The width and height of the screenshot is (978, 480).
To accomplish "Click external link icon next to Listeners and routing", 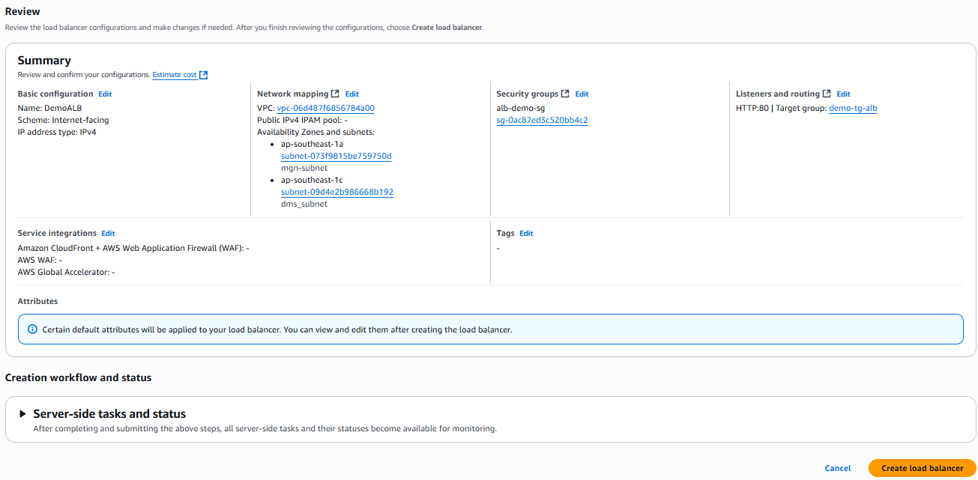I will [x=827, y=94].
